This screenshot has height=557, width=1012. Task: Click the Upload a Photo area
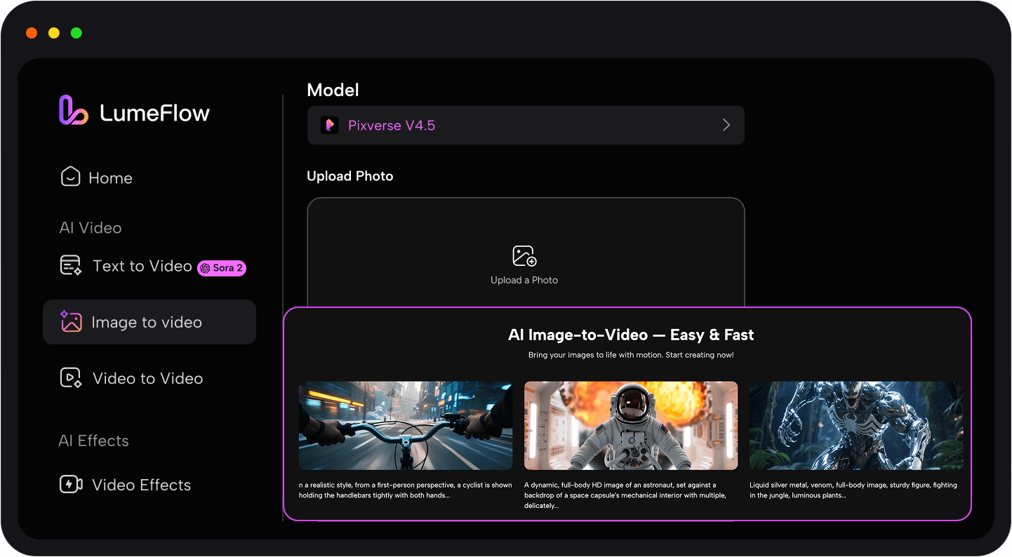tap(524, 263)
